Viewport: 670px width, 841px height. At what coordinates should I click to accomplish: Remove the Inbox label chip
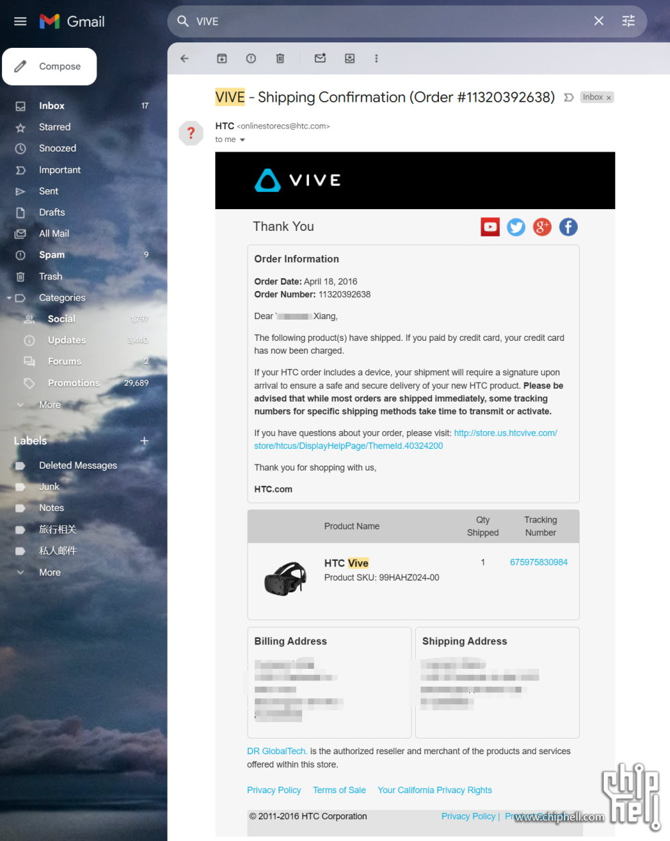point(608,98)
